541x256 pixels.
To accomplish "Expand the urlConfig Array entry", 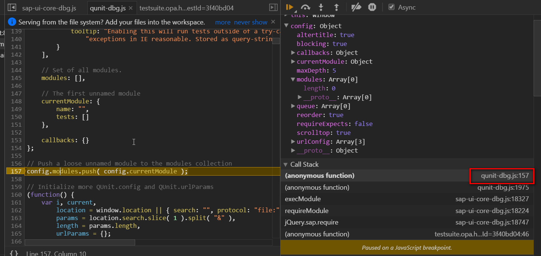I will (x=293, y=142).
